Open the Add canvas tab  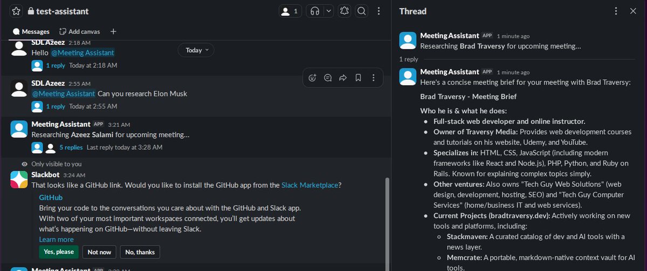[x=80, y=32]
